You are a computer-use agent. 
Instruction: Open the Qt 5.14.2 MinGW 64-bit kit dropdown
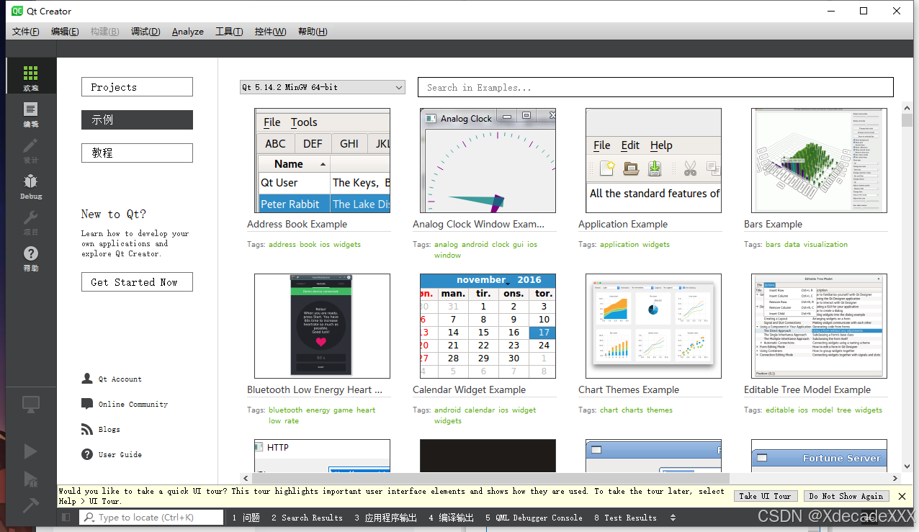tap(322, 86)
